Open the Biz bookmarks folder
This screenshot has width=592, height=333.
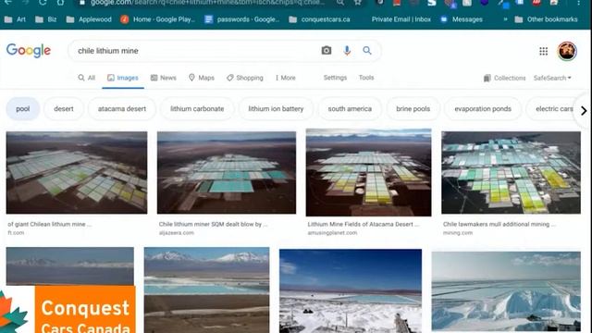click(x=45, y=19)
